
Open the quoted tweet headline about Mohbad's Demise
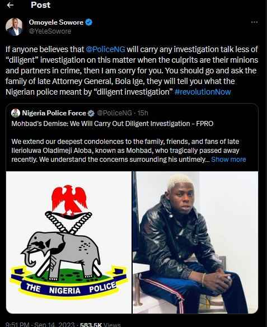(x=113, y=124)
